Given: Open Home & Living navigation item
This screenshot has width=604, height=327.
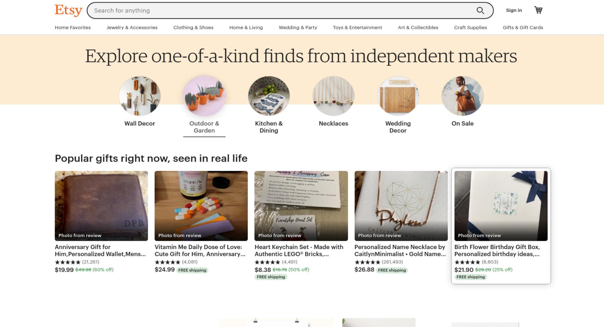Looking at the screenshot, I should (246, 27).
